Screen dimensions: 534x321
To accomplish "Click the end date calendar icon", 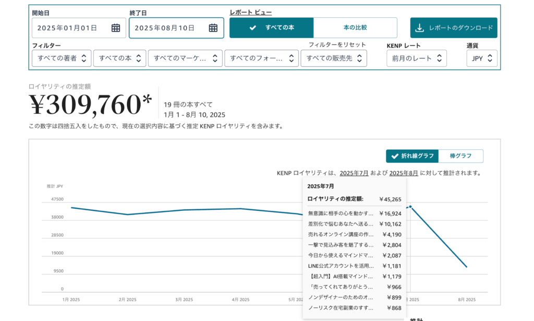I will click(x=213, y=28).
